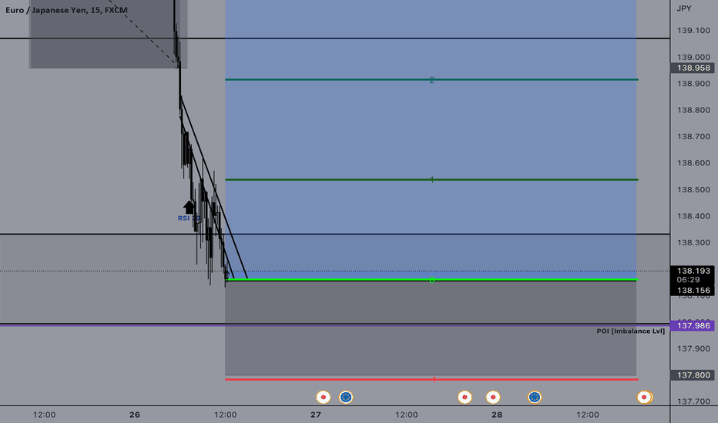Screen dimensions: 718x423
Task: Click date 27 on the time axis
Action: pyautogui.click(x=316, y=415)
